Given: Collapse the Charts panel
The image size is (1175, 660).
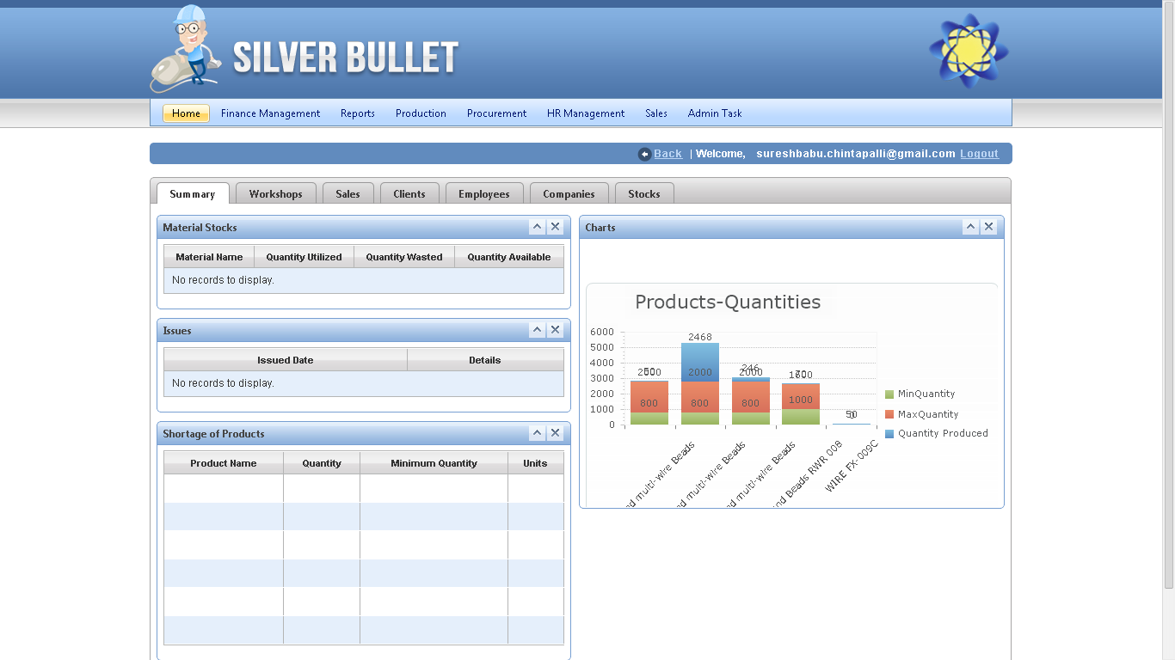Looking at the screenshot, I should [x=970, y=226].
